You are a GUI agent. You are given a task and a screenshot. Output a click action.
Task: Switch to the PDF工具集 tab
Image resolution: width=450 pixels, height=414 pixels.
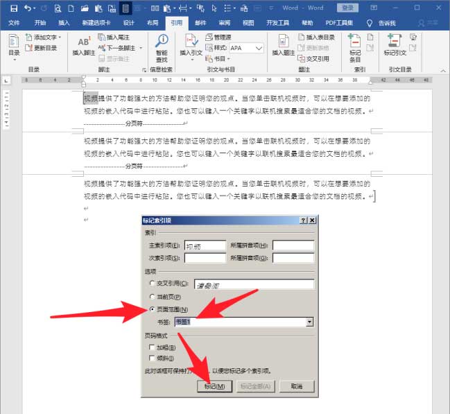point(339,23)
